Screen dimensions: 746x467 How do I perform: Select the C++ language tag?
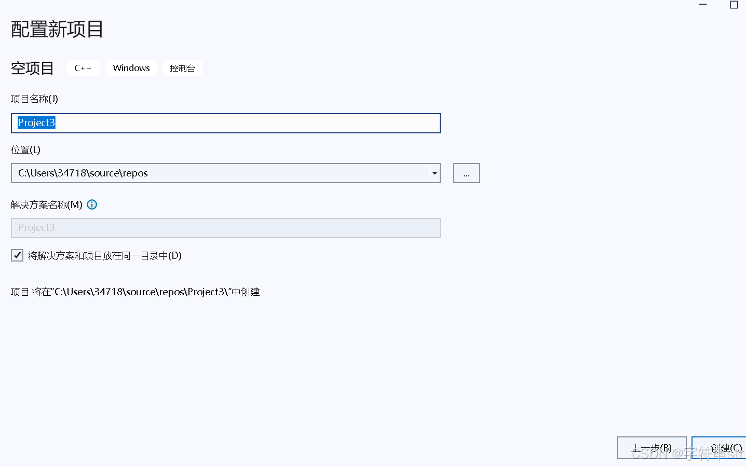(x=83, y=67)
